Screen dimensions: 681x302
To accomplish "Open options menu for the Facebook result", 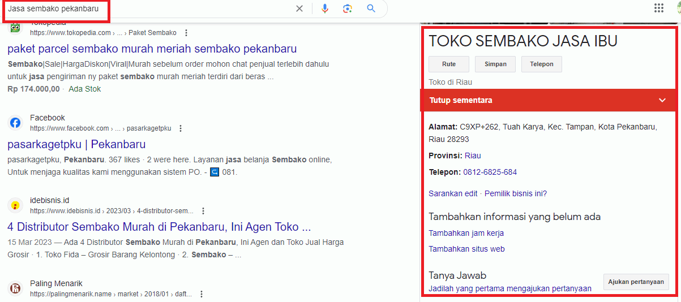I will point(181,128).
